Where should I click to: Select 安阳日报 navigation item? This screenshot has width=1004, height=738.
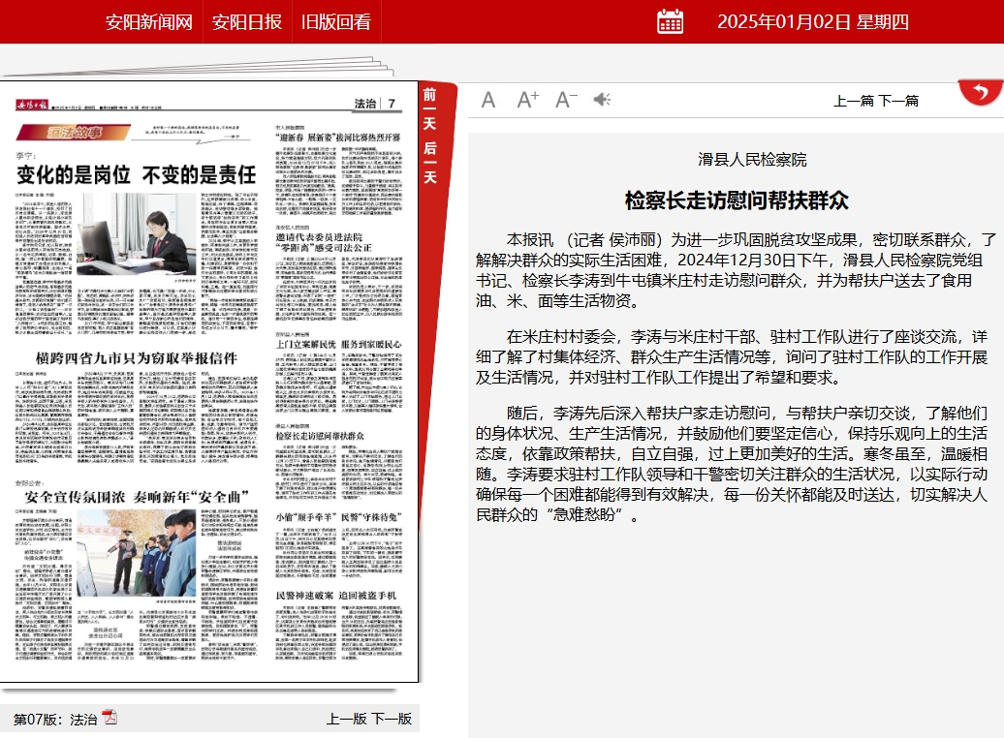[x=247, y=21]
